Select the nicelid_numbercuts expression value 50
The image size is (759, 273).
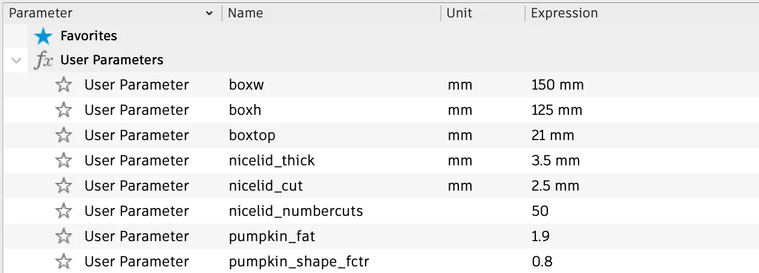click(540, 211)
